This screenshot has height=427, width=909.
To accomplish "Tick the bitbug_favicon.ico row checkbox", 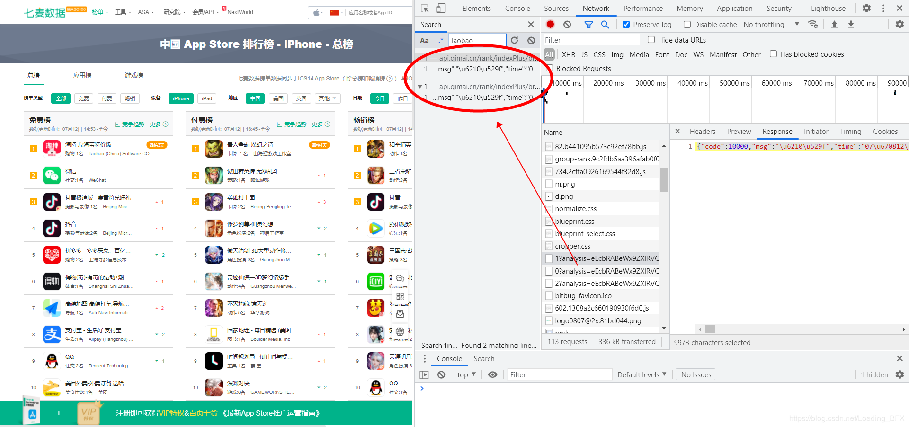I will coord(549,296).
